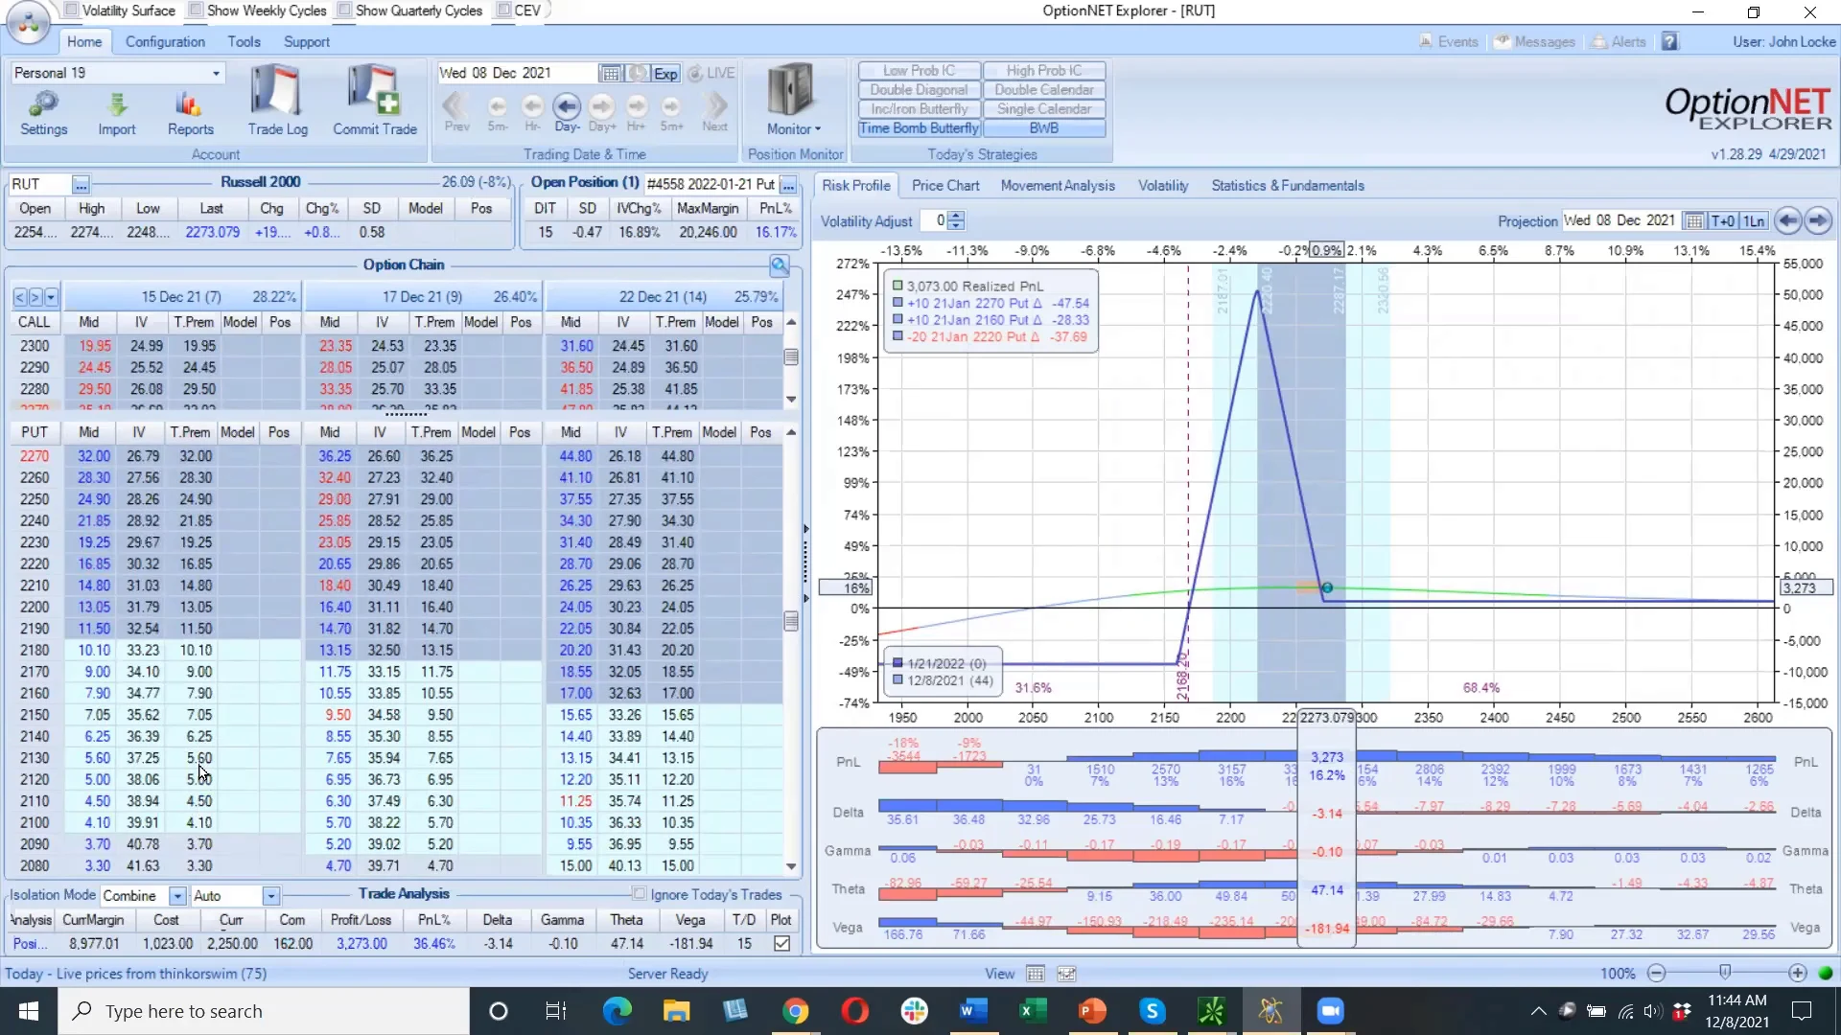The image size is (1841, 1035).
Task: Enable the CEV checkbox
Action: click(x=503, y=11)
